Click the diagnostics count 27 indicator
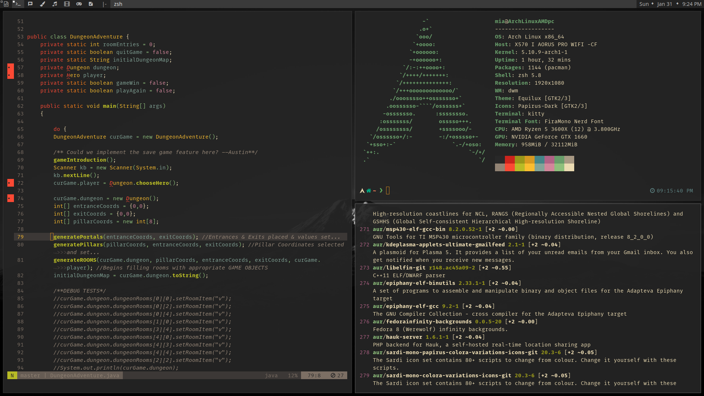The height and width of the screenshot is (396, 704). [x=337, y=375]
